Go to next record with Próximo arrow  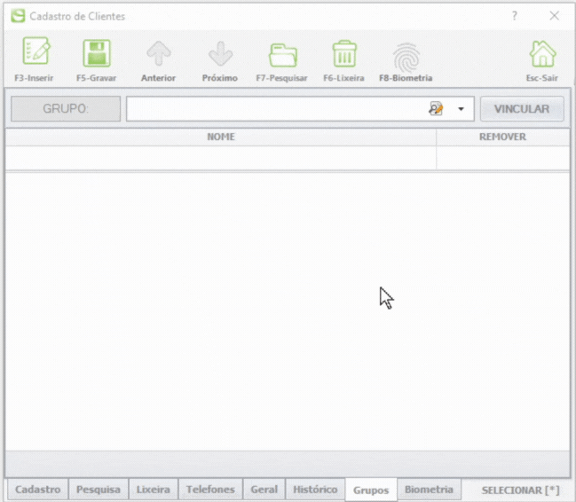click(220, 53)
